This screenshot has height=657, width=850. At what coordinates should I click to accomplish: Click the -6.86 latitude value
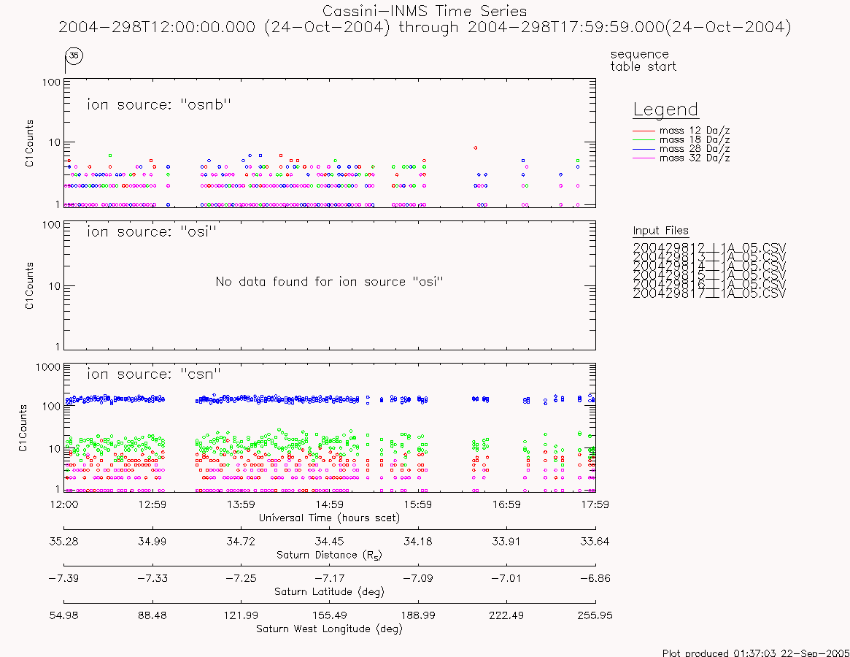tap(595, 578)
